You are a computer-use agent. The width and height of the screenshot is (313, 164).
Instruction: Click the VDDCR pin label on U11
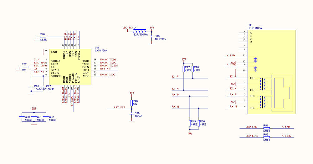56,76
